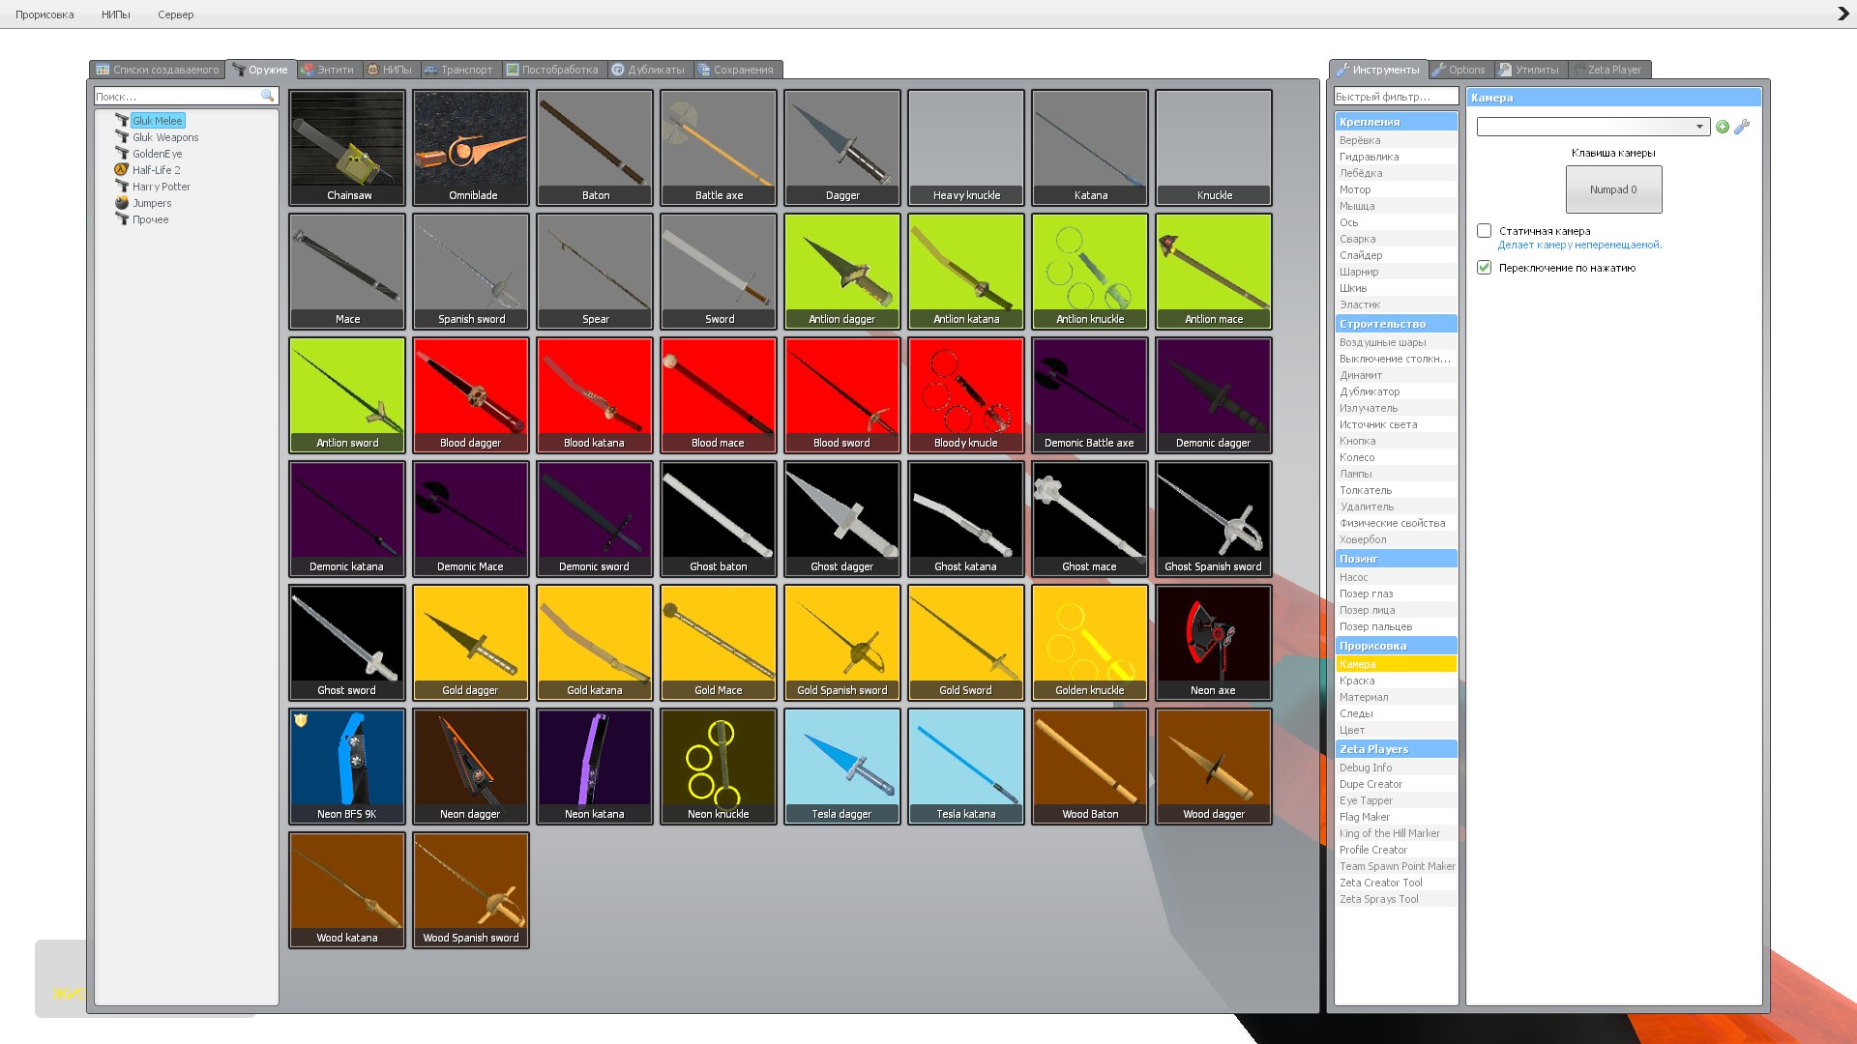Choose the Neon BFS 9K icon
Viewport: 1857px width, 1044px height.
(347, 767)
